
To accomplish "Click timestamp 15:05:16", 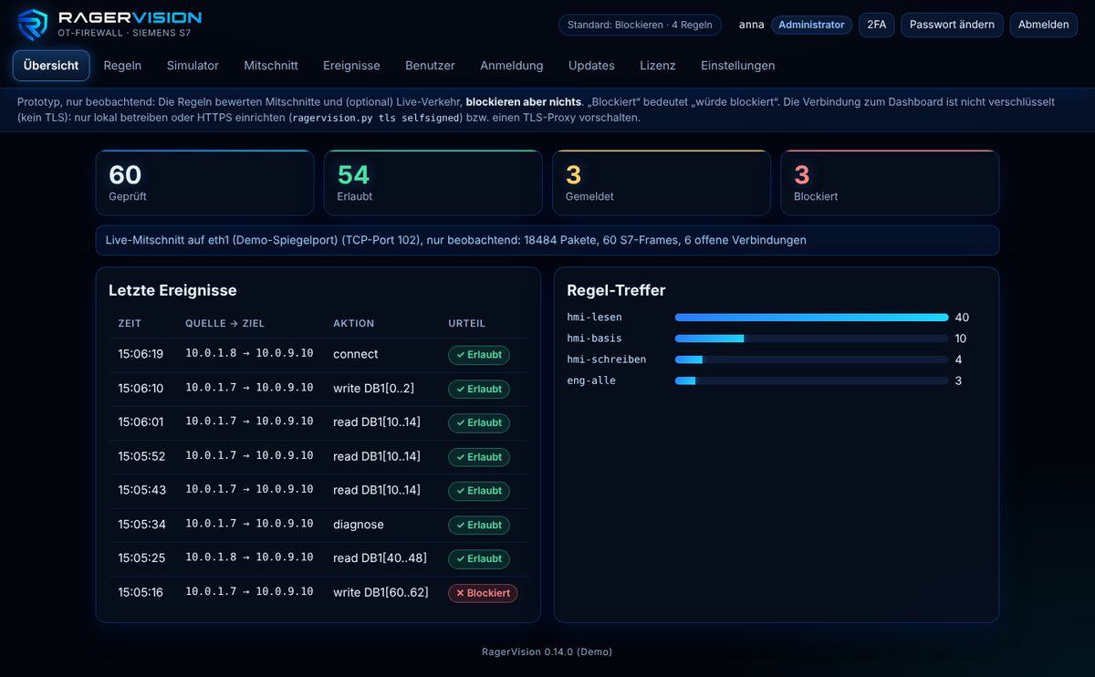I will [141, 592].
